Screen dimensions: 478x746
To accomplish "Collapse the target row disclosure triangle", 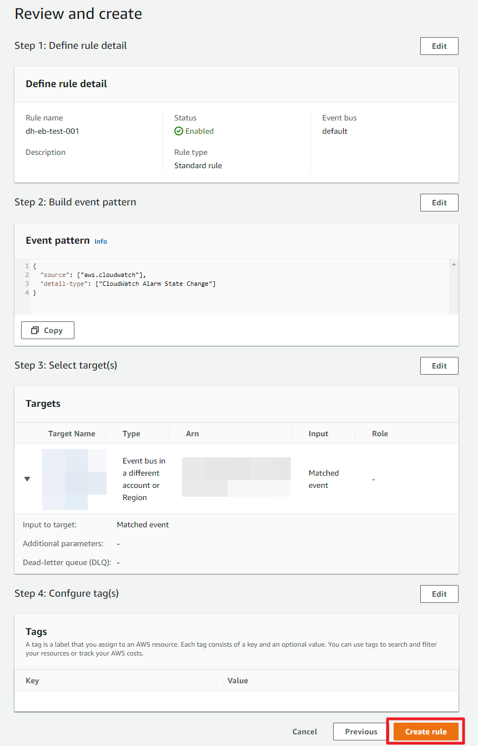I will pyautogui.click(x=27, y=479).
